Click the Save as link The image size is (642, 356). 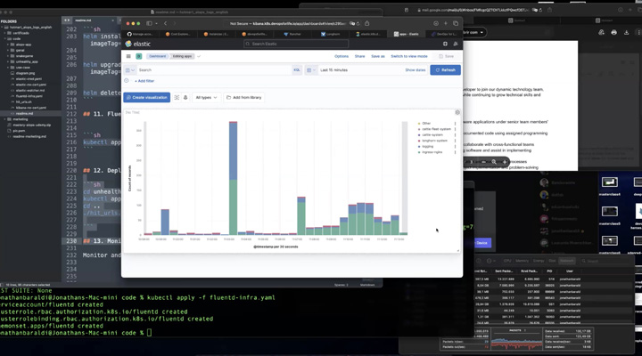coord(377,56)
